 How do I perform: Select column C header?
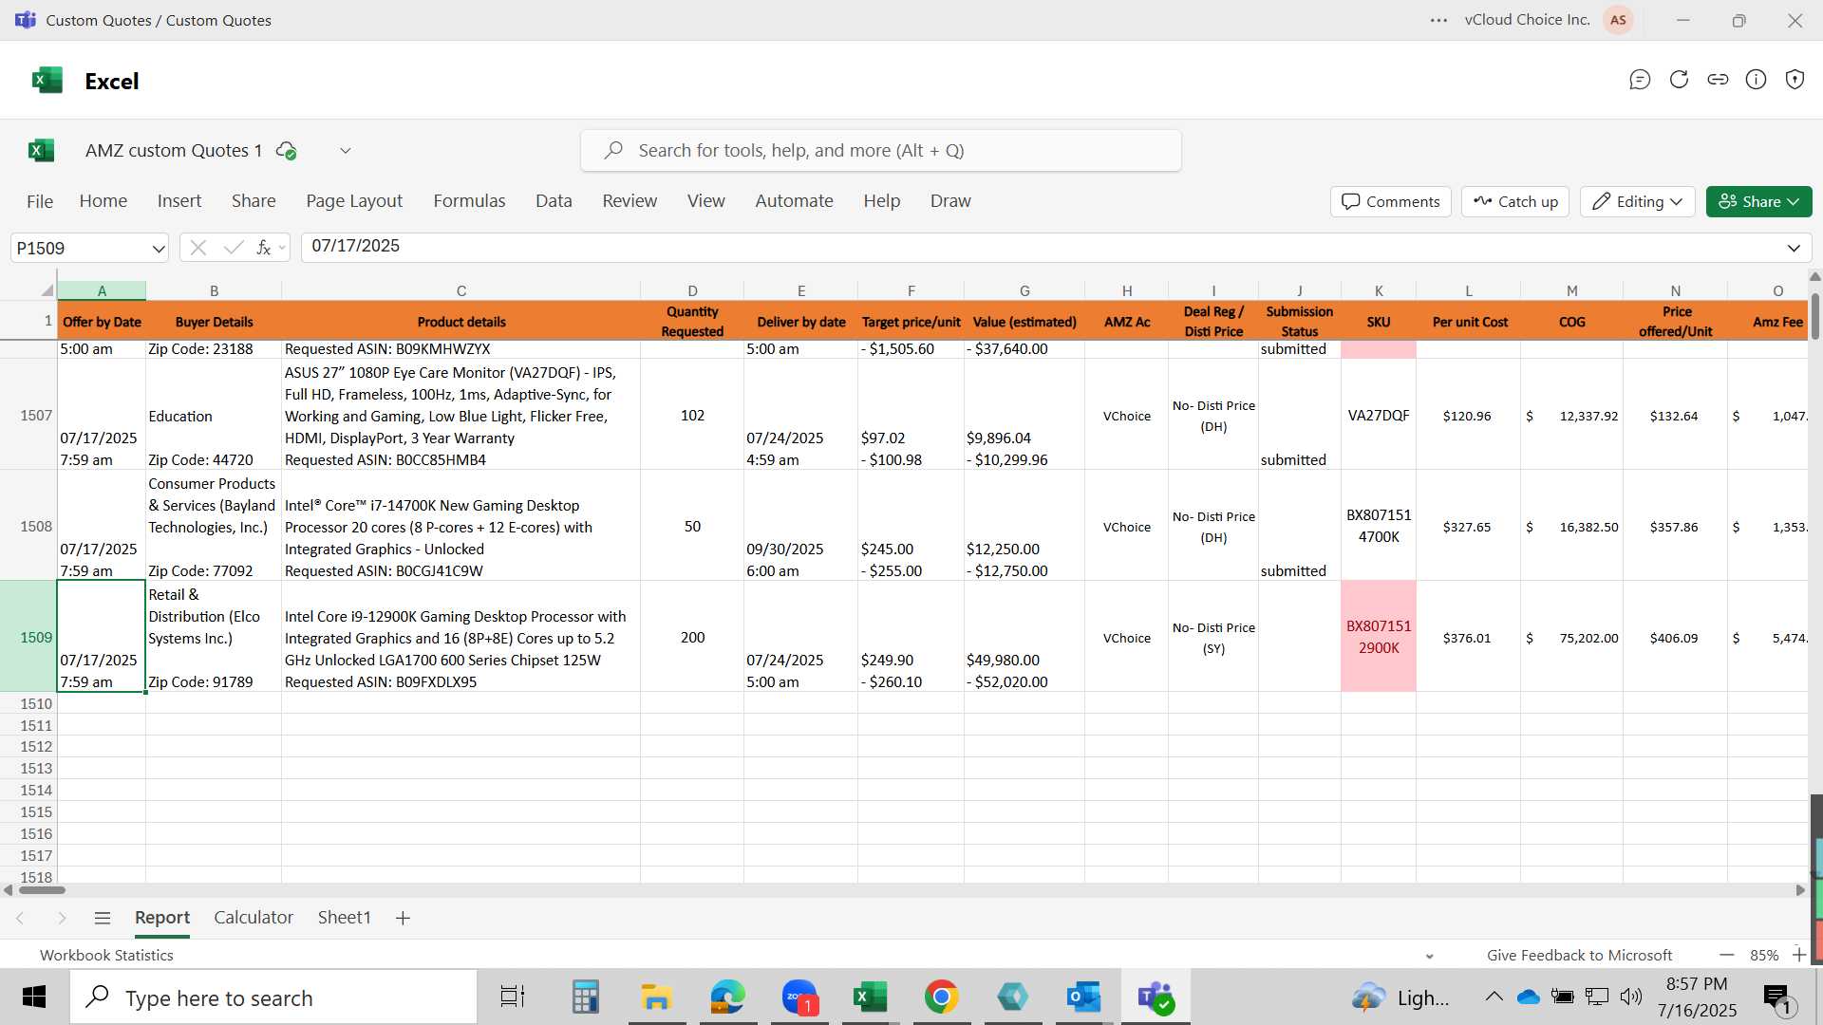point(460,290)
